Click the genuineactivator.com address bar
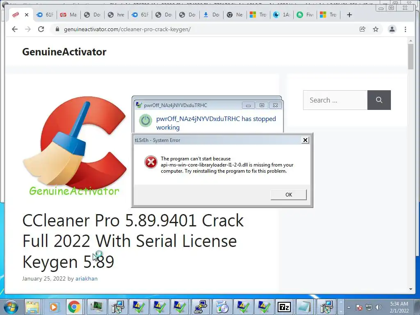The image size is (420, 315). point(127,29)
